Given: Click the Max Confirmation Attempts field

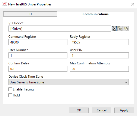Looking at the screenshot, I should (x=99, y=69).
